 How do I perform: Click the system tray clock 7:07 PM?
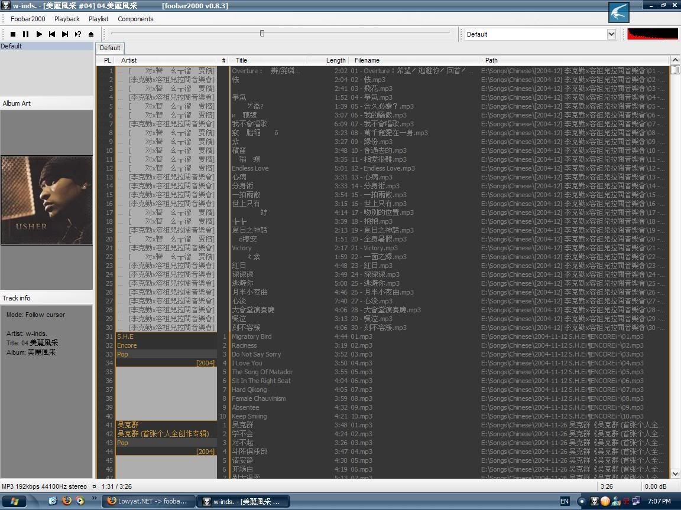coord(659,501)
